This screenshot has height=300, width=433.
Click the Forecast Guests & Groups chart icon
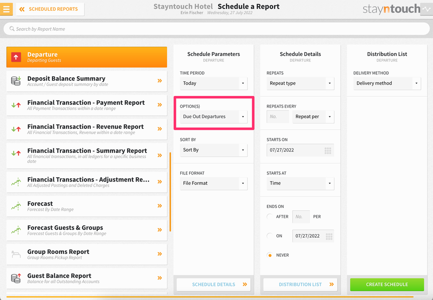[x=16, y=230]
